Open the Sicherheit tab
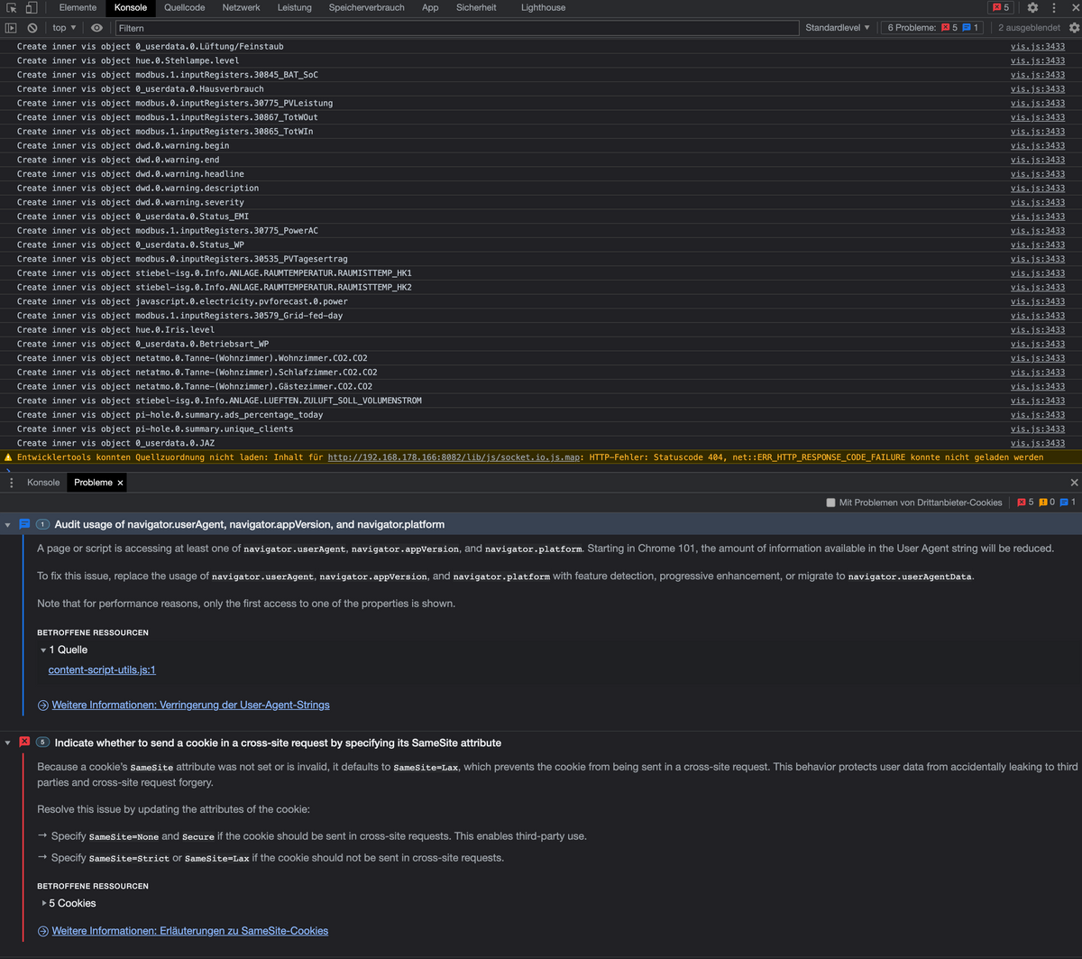Screen dimensions: 1082x959 point(476,7)
